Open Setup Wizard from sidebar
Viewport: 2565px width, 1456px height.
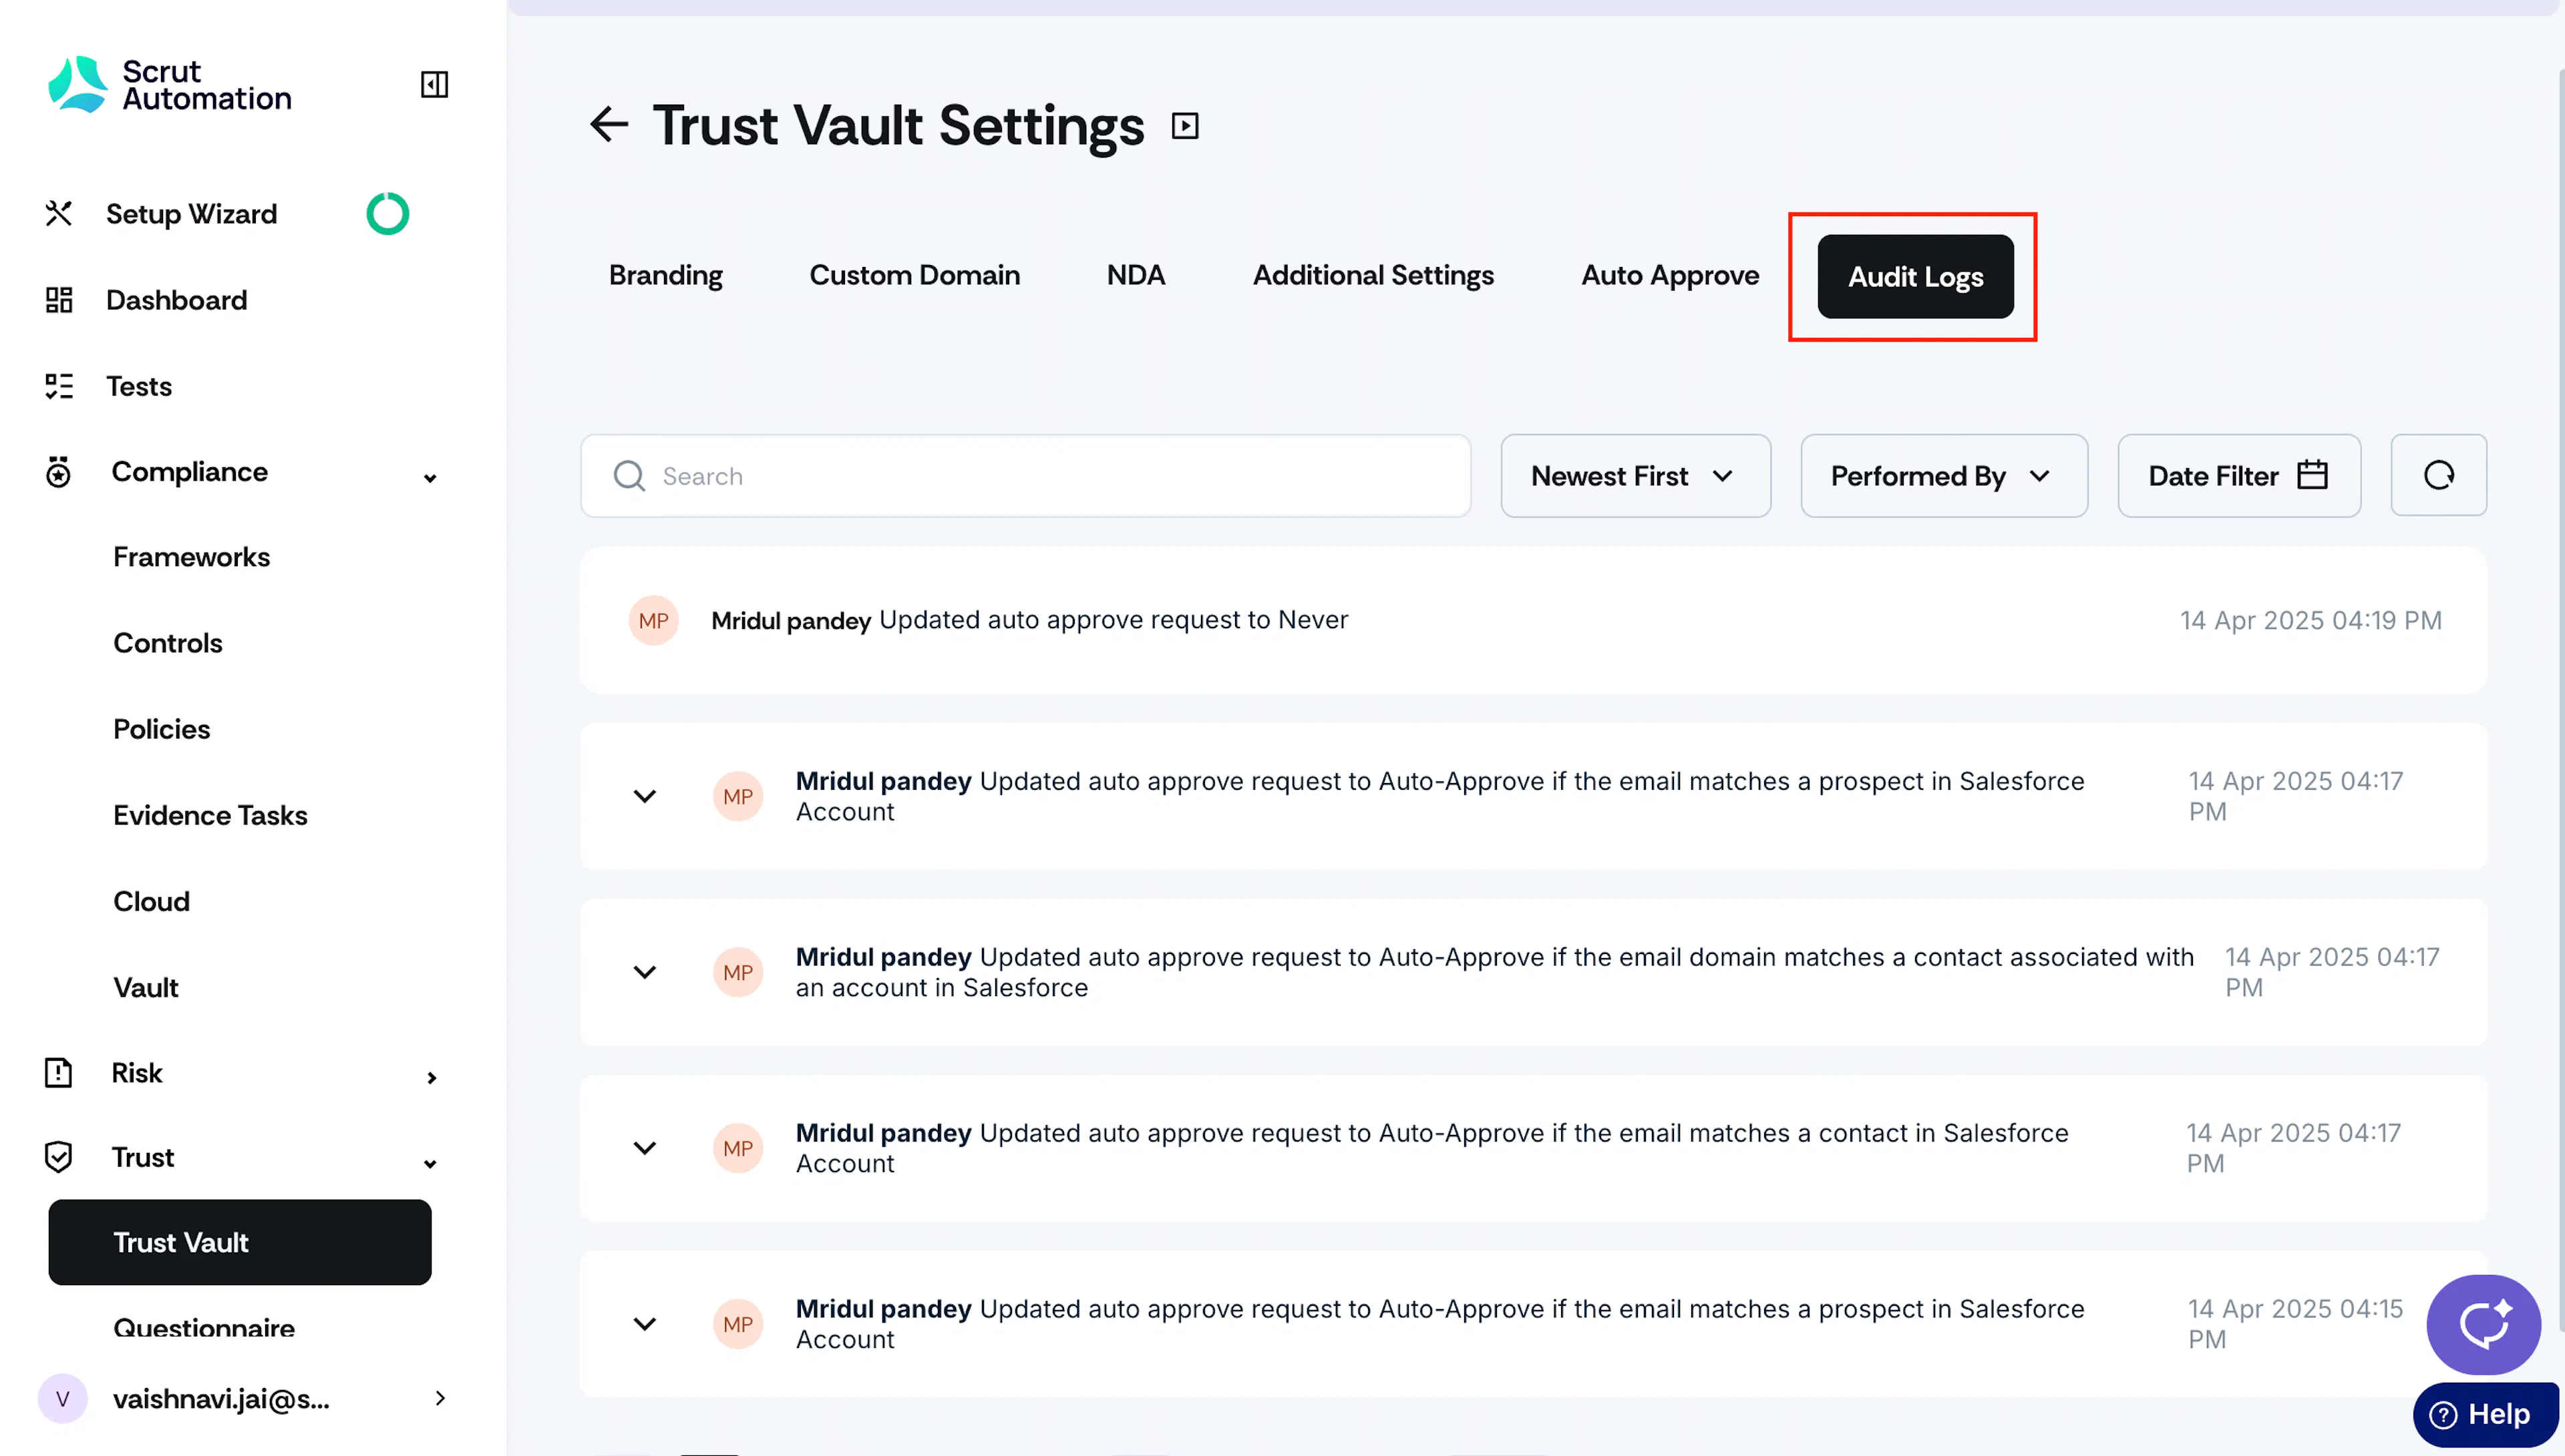click(191, 214)
